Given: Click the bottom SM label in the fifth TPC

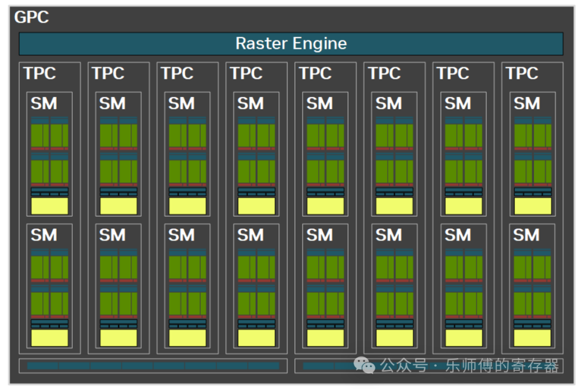Looking at the screenshot, I should tap(320, 235).
